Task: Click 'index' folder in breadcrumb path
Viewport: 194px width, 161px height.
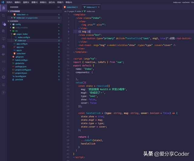Action: point(79,11)
